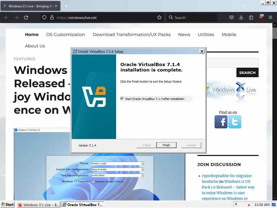The height and width of the screenshot is (208, 277).
Task: Open the Firefox hamburger menu
Action: [271, 17]
